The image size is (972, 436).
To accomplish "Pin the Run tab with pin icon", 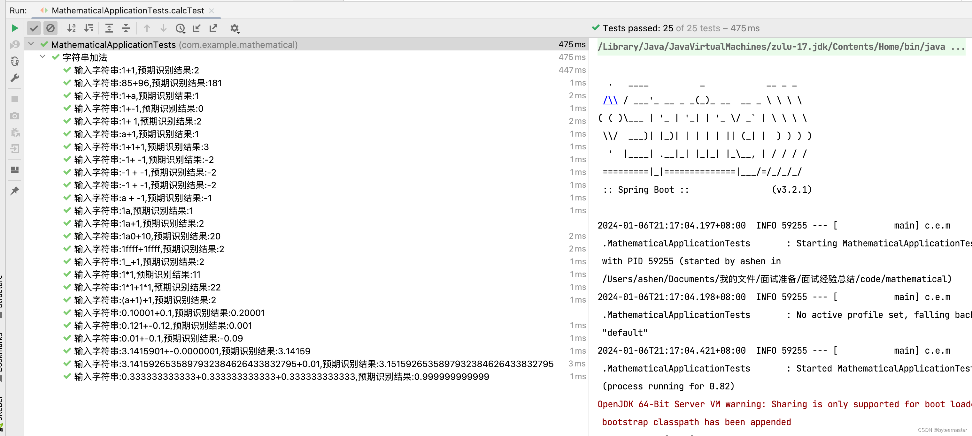I will 15,191.
